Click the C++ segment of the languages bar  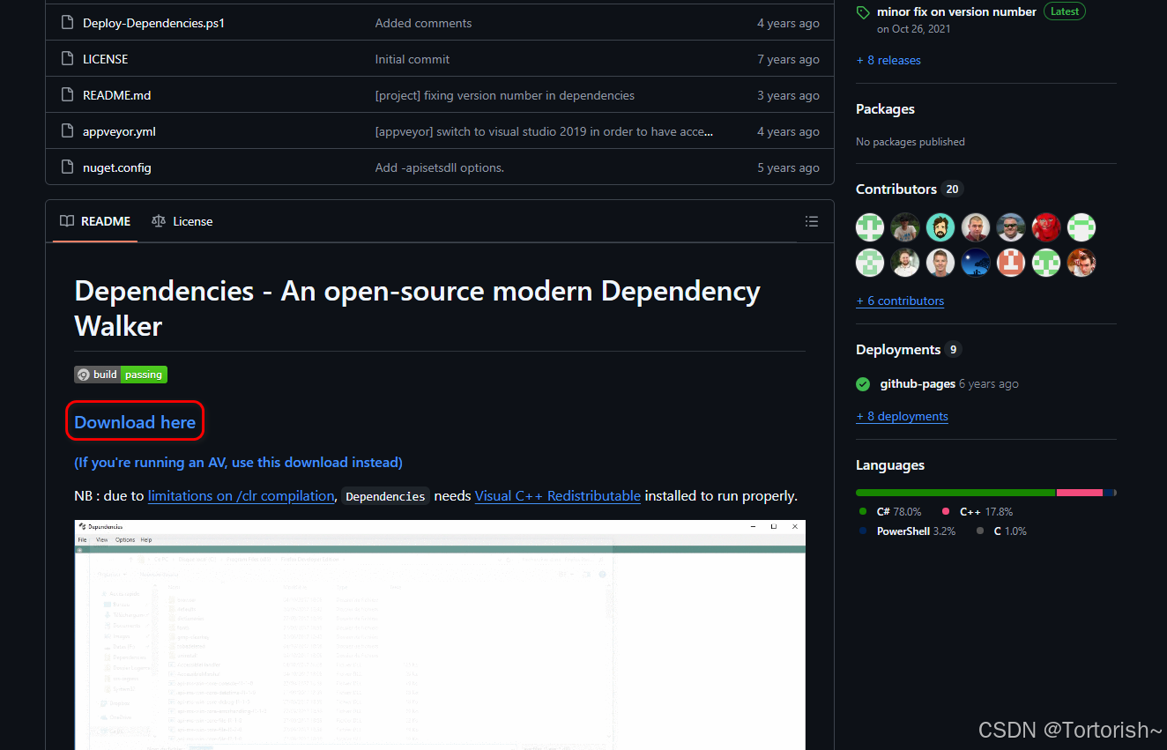click(x=1080, y=492)
